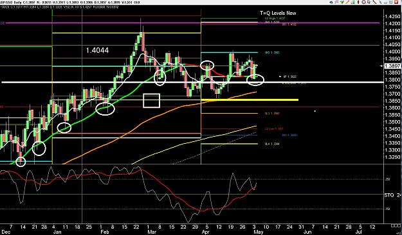
Task: Select the black diagonal line tool icon
Action: coord(374,2)
